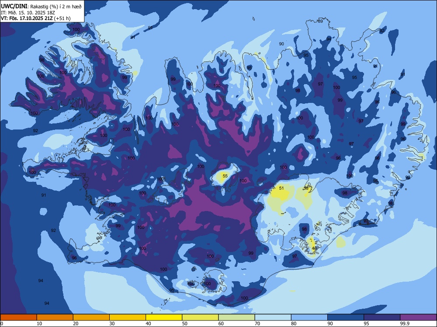437x327 pixels.
Task: Click the 0–10 dark orange legend swatch
Action: click(18, 317)
